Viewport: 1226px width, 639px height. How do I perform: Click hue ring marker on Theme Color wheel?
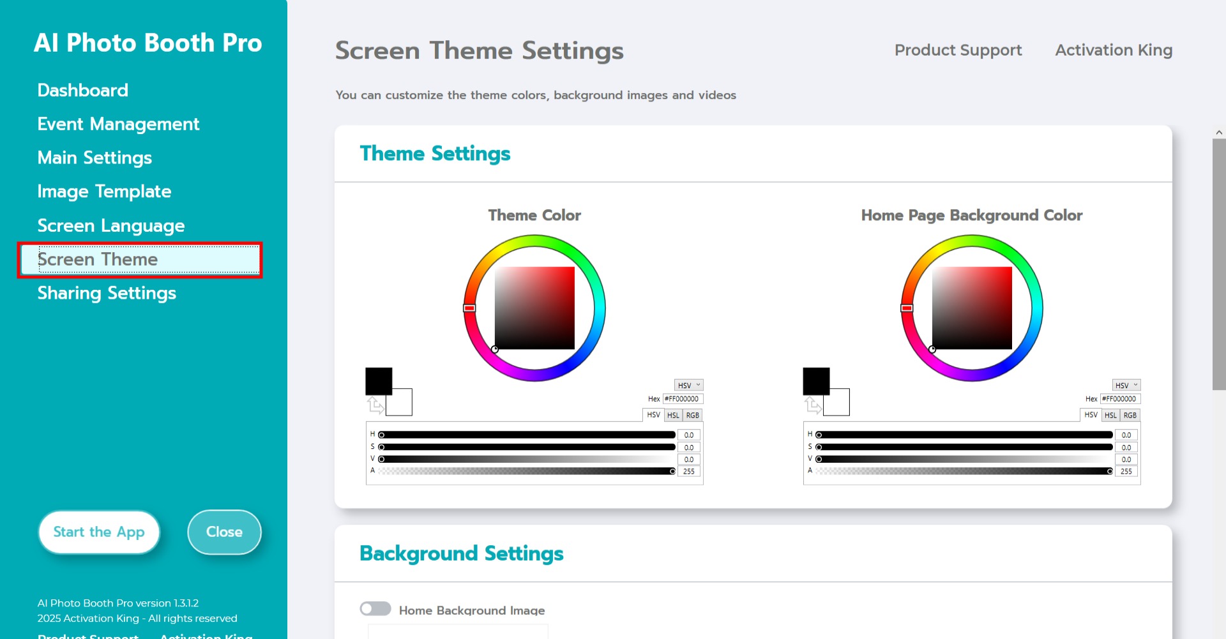(x=469, y=308)
